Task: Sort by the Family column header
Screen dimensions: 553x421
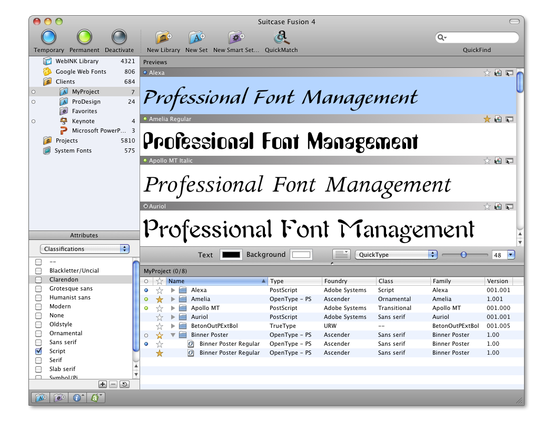Action: click(x=458, y=281)
